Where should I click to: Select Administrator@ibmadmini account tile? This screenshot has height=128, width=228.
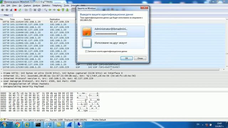113,32
